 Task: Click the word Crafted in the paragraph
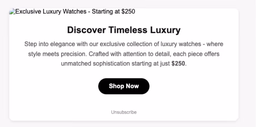(99, 54)
